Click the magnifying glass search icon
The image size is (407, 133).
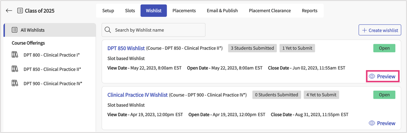point(108,30)
